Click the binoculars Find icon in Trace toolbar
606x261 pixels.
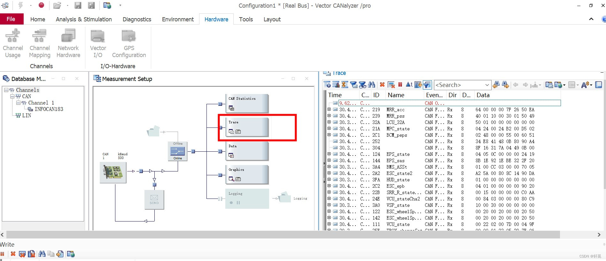(371, 85)
